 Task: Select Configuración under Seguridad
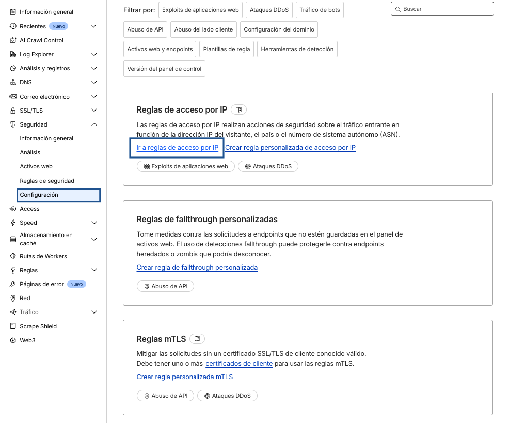click(x=58, y=195)
